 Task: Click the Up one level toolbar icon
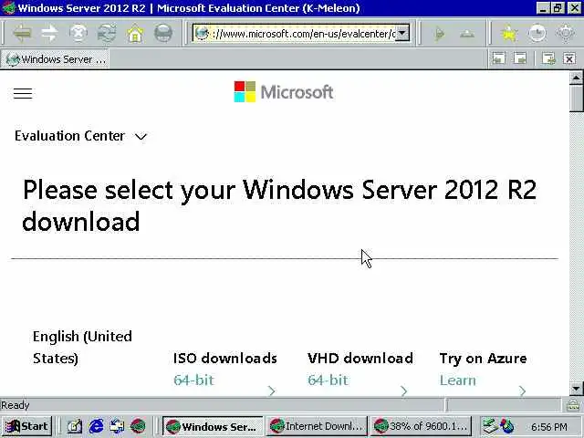[x=467, y=35]
